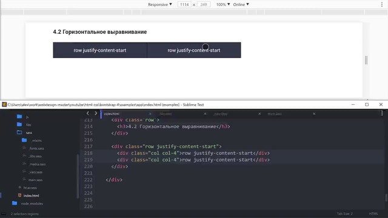
Task: Click the _fonts.sass file icon
Action: click(24, 148)
